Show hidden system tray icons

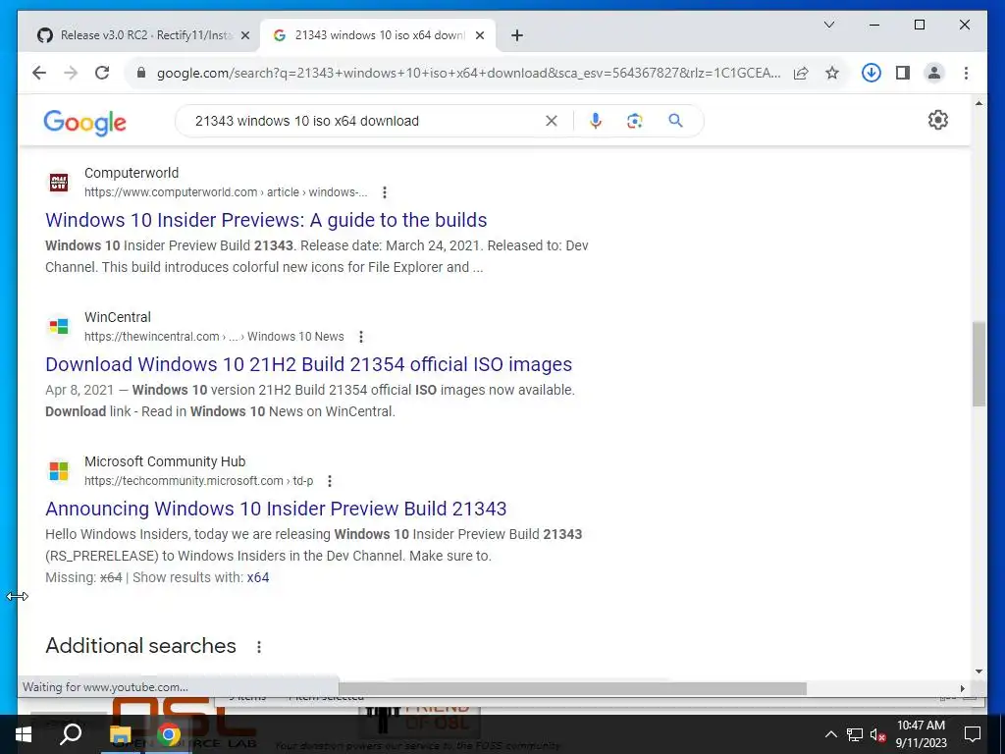click(830, 734)
